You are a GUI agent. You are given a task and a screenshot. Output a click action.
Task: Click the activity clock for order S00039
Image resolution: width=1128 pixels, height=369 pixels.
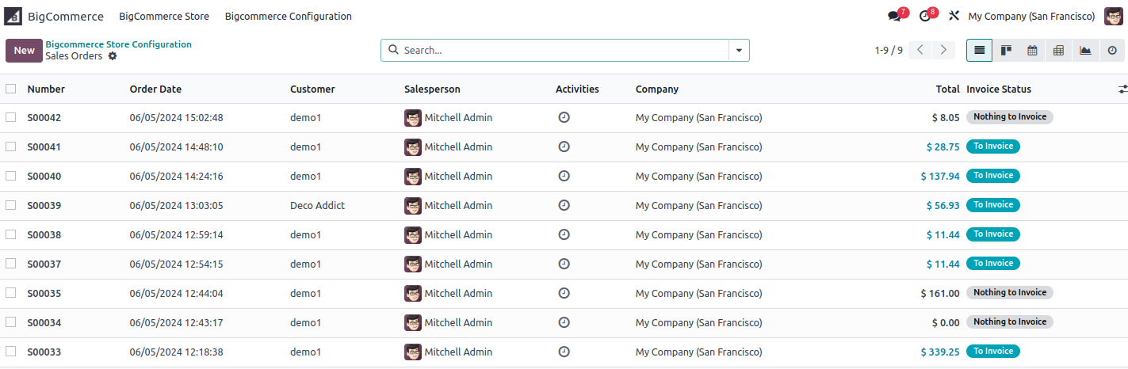click(564, 205)
